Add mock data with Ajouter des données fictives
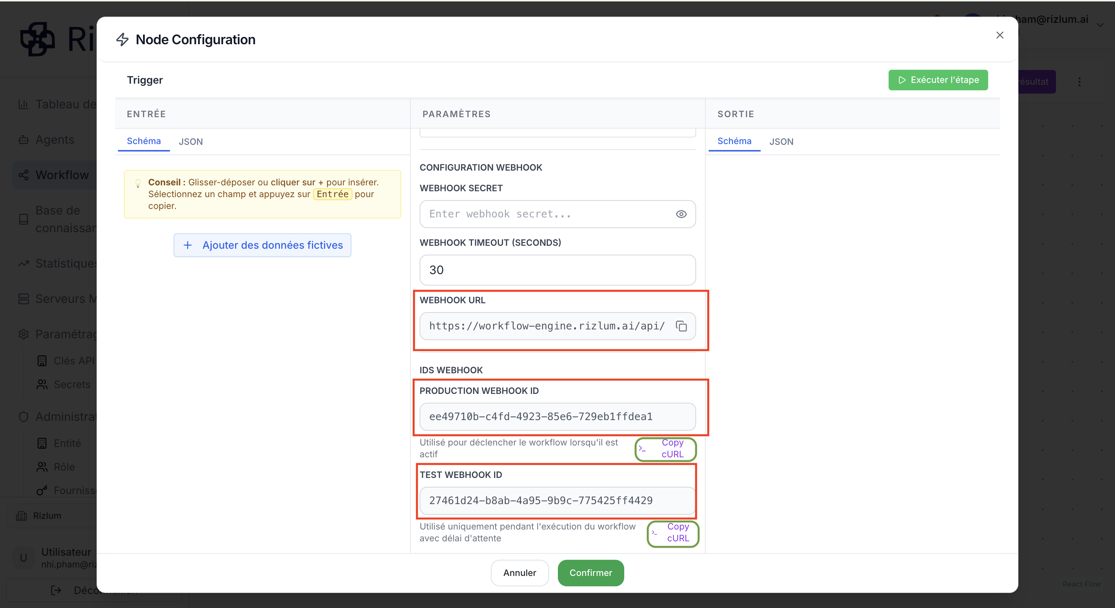The width and height of the screenshot is (1115, 608). click(262, 245)
